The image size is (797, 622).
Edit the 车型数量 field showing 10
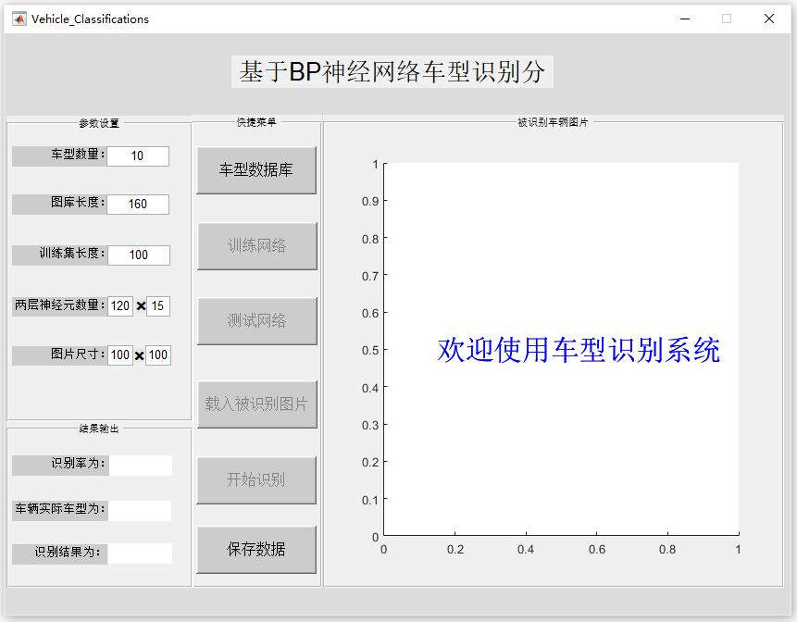click(x=138, y=156)
